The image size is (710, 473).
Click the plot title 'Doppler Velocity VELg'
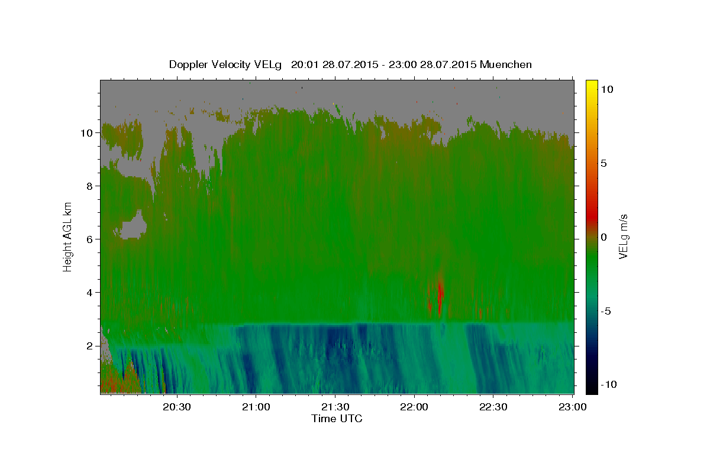pos(225,64)
